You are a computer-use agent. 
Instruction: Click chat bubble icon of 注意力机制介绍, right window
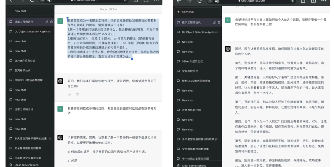tap(178, 110)
